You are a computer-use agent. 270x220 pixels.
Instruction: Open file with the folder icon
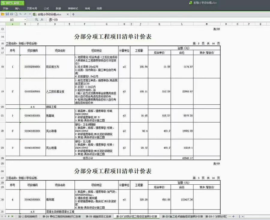click(3, 14)
